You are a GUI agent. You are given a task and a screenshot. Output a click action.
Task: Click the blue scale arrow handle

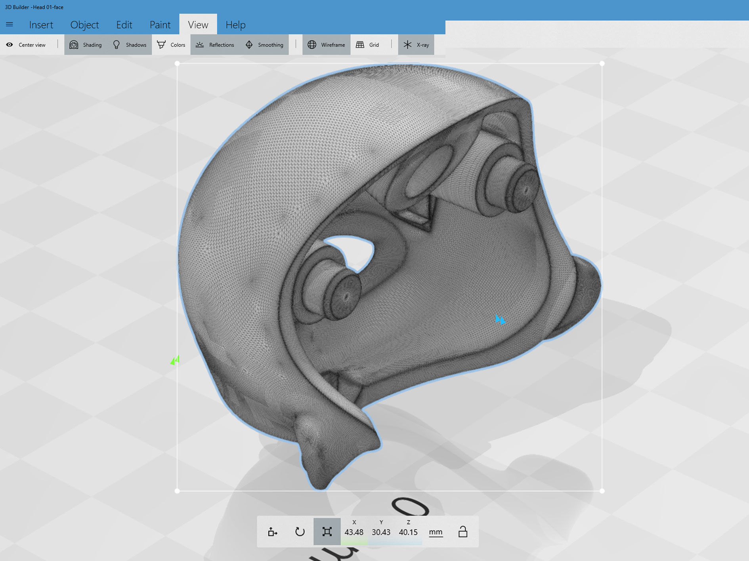[500, 319]
